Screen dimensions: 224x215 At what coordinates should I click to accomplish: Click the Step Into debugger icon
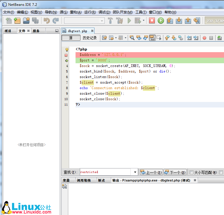point(179,21)
